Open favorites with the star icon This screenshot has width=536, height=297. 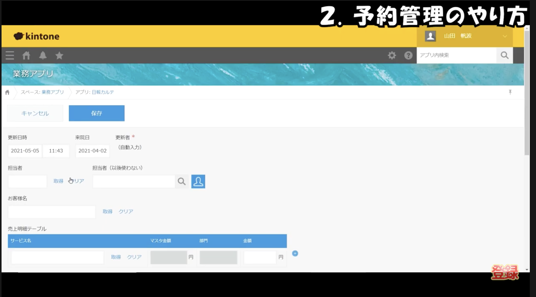(59, 55)
